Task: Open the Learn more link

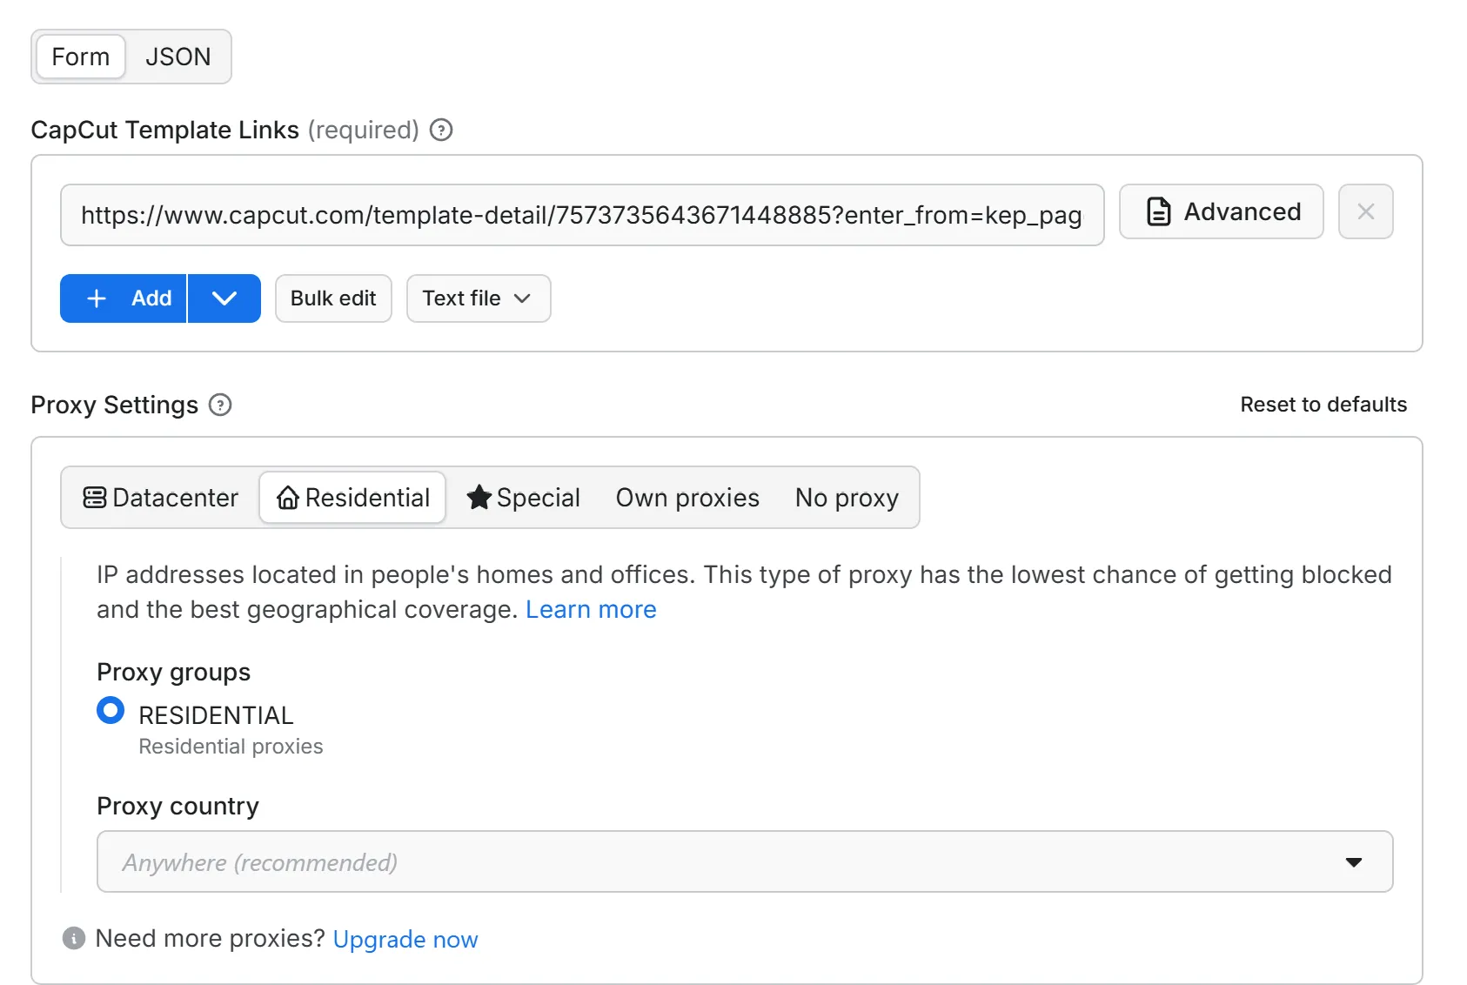Action: click(591, 609)
